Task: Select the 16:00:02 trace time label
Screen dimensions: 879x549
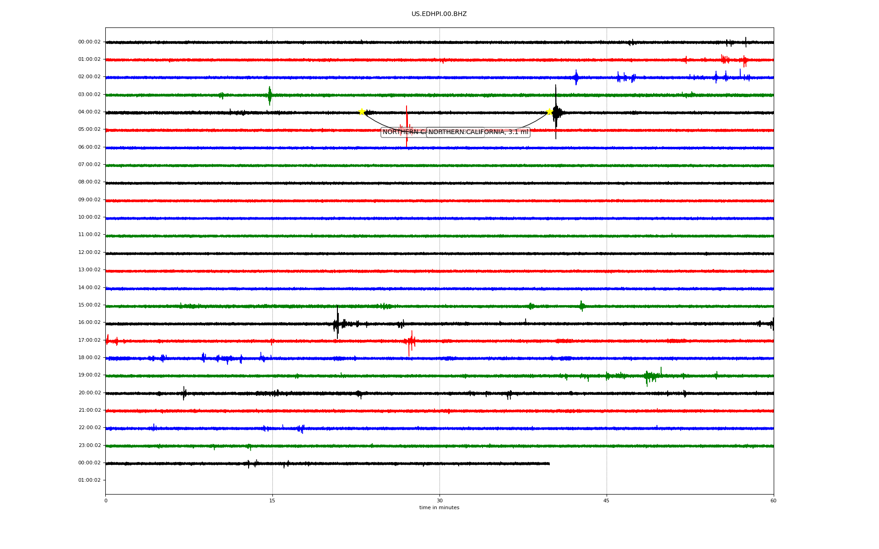Action: [89, 323]
